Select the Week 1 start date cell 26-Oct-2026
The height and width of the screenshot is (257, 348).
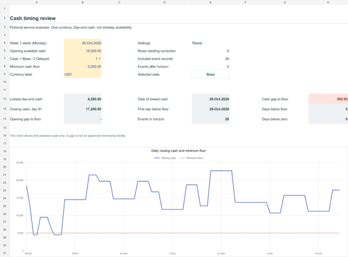click(x=83, y=43)
